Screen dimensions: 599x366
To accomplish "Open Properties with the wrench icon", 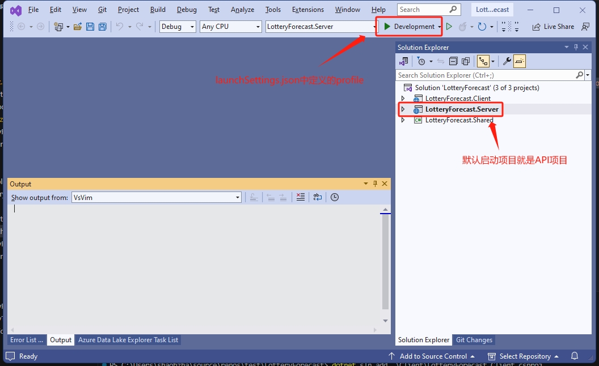I will [507, 61].
